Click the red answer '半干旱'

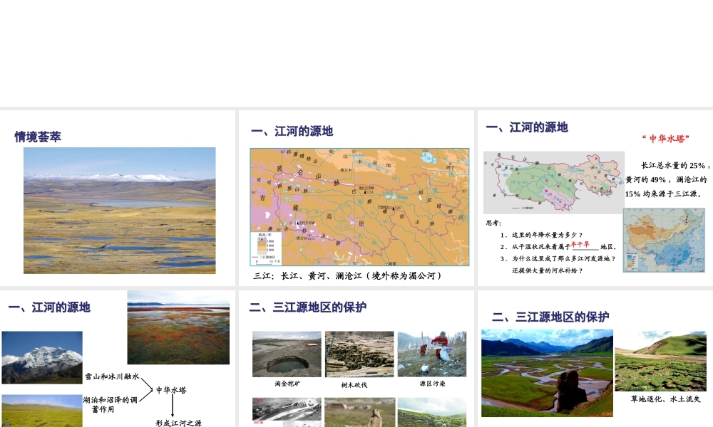click(580, 245)
